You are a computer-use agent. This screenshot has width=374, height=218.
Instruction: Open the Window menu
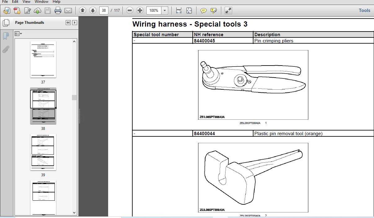point(41,2)
